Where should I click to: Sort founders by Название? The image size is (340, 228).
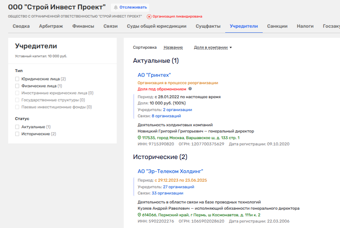[x=173, y=48]
